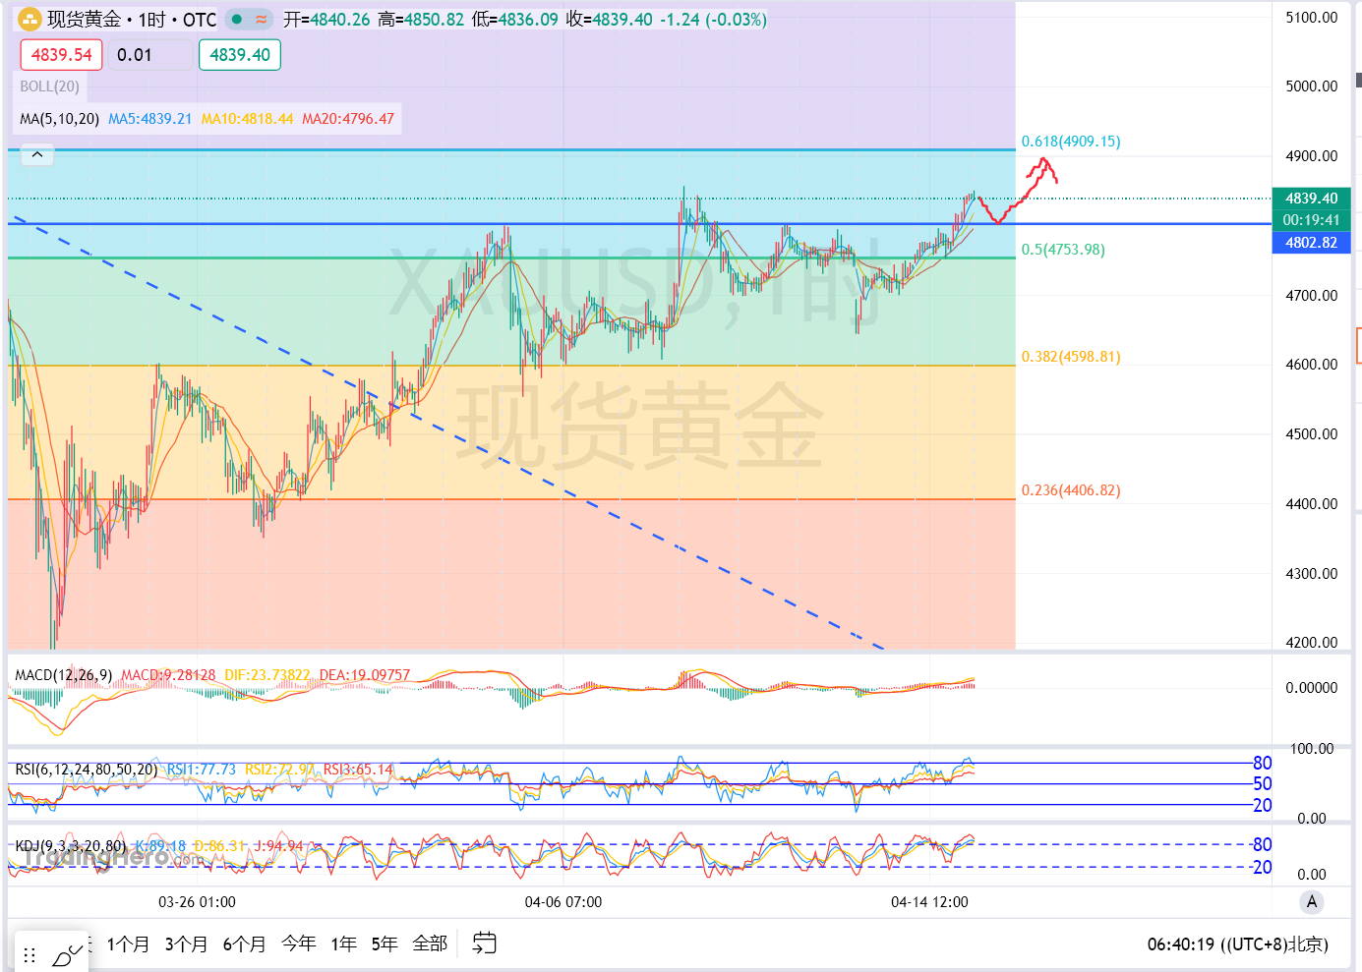Select the 今年 time range
Image resolution: width=1362 pixels, height=972 pixels.
tap(299, 944)
